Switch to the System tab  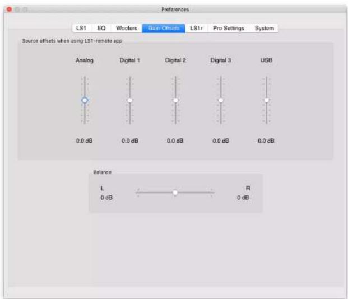tap(265, 28)
